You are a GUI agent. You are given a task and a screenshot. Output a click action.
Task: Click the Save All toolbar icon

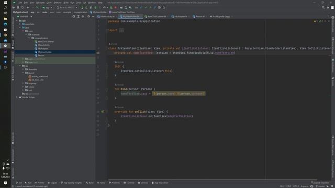18,7
